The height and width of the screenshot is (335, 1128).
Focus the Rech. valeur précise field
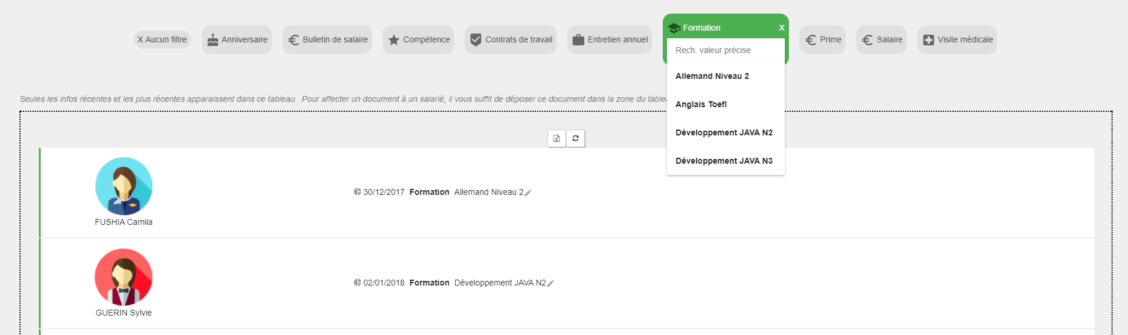coord(726,50)
